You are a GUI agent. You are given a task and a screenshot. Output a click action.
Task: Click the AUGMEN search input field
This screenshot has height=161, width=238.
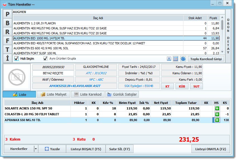119,12
